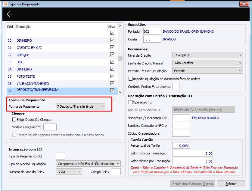Open Número de Vias do CNFV dropdown

pos(69,172)
